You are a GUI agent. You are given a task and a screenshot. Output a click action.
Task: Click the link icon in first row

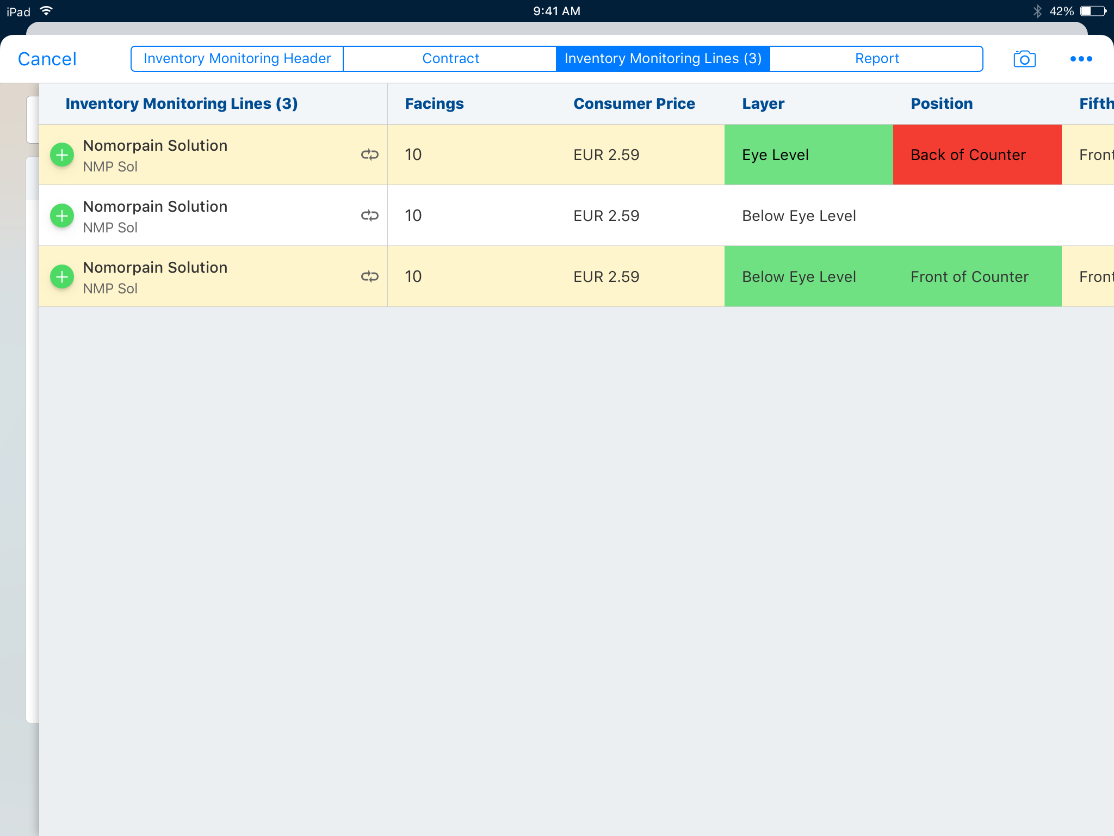pyautogui.click(x=369, y=155)
